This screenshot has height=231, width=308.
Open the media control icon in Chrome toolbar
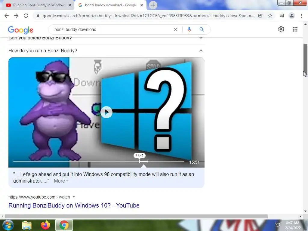282,16
